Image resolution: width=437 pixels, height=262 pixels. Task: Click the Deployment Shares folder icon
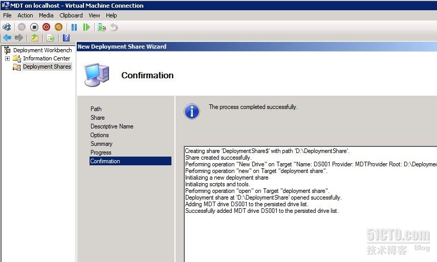tap(17, 67)
